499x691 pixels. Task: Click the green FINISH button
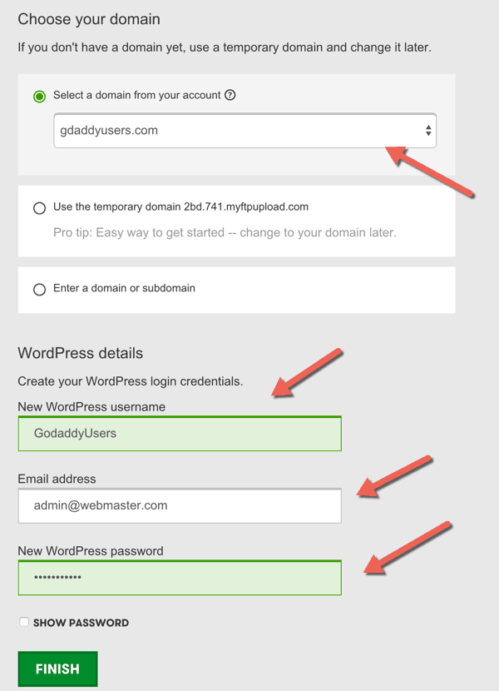coord(57,669)
